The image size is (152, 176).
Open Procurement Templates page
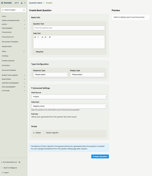10,42
